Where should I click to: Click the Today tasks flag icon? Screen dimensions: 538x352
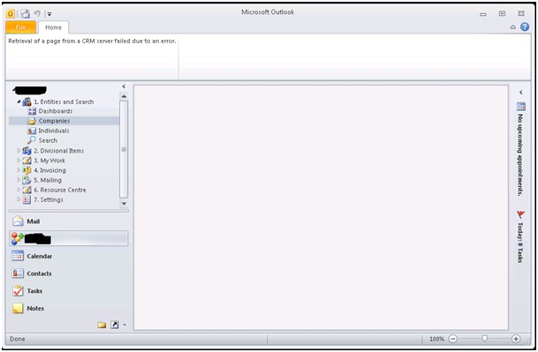(521, 214)
